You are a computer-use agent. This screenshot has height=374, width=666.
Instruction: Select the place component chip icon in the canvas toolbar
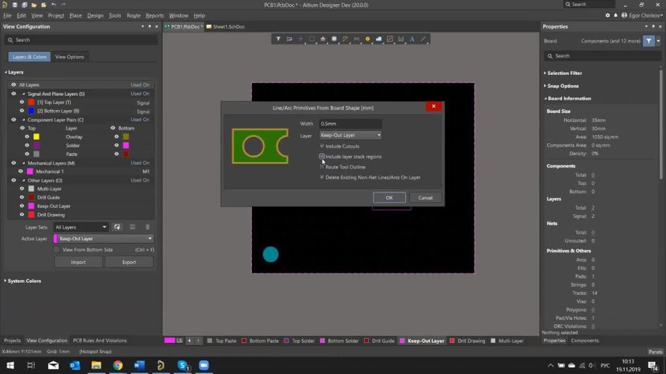click(x=334, y=39)
